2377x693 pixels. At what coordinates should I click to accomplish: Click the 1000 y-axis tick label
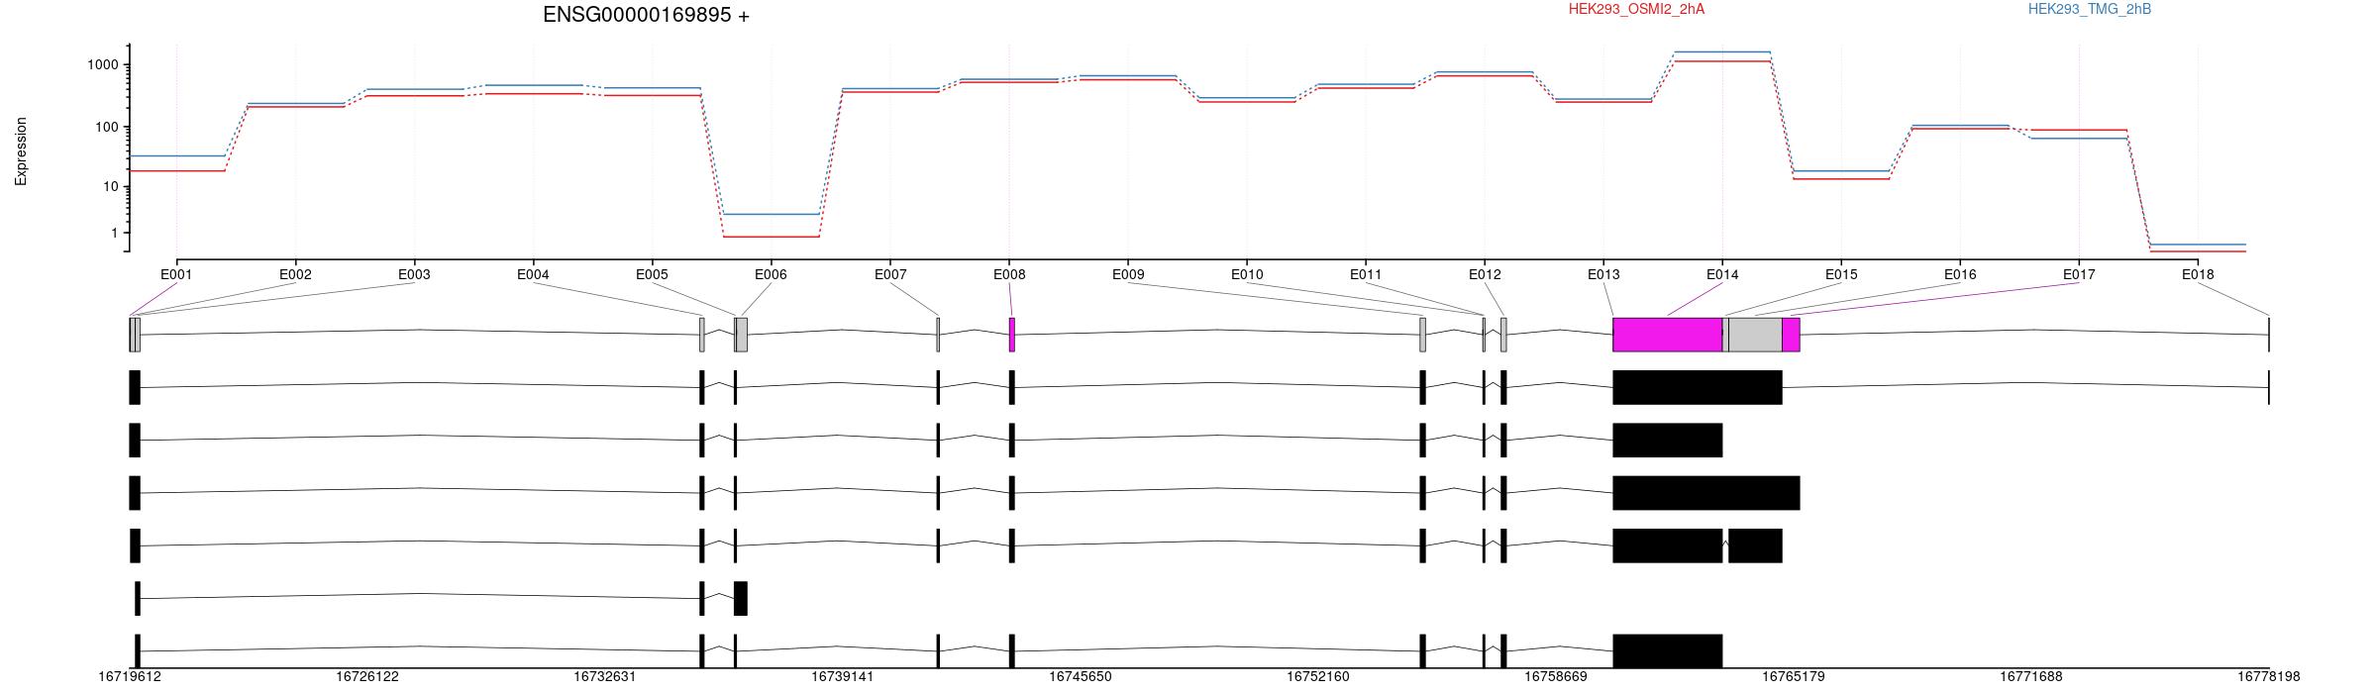point(102,65)
